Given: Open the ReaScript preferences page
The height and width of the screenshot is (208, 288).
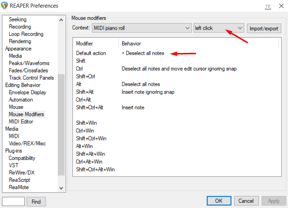Looking at the screenshot, I should coord(19,180).
